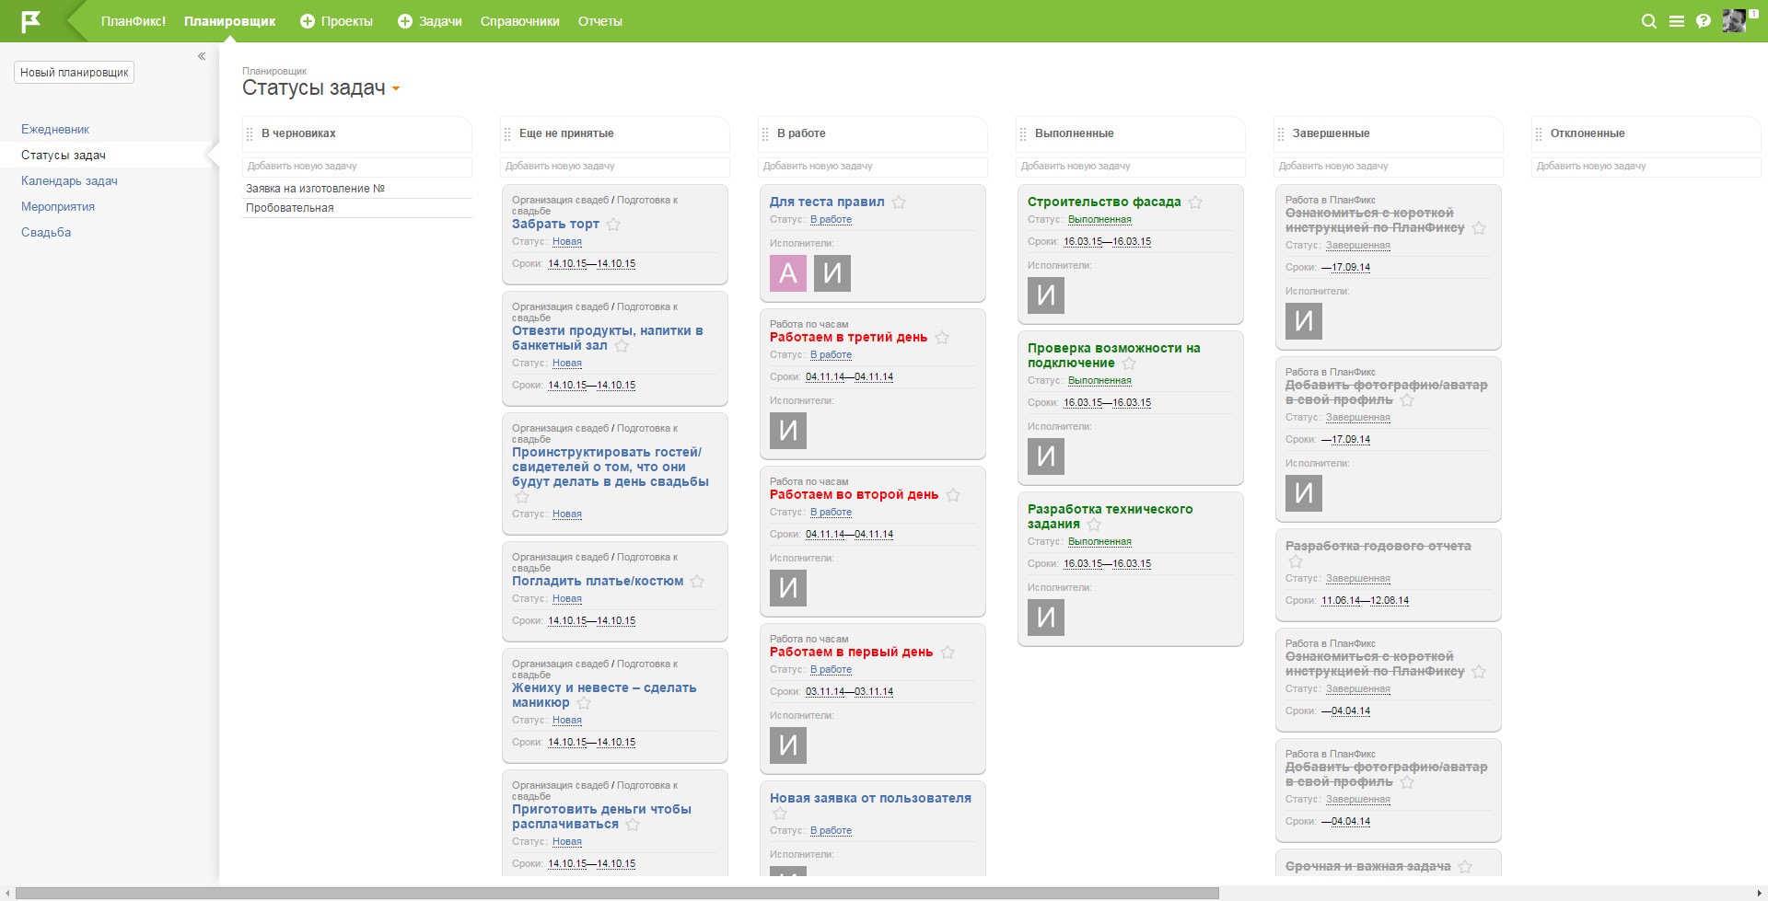Viewport: 1768px width, 901px height.
Task: Click the add task field in В работе
Action: coord(872,167)
